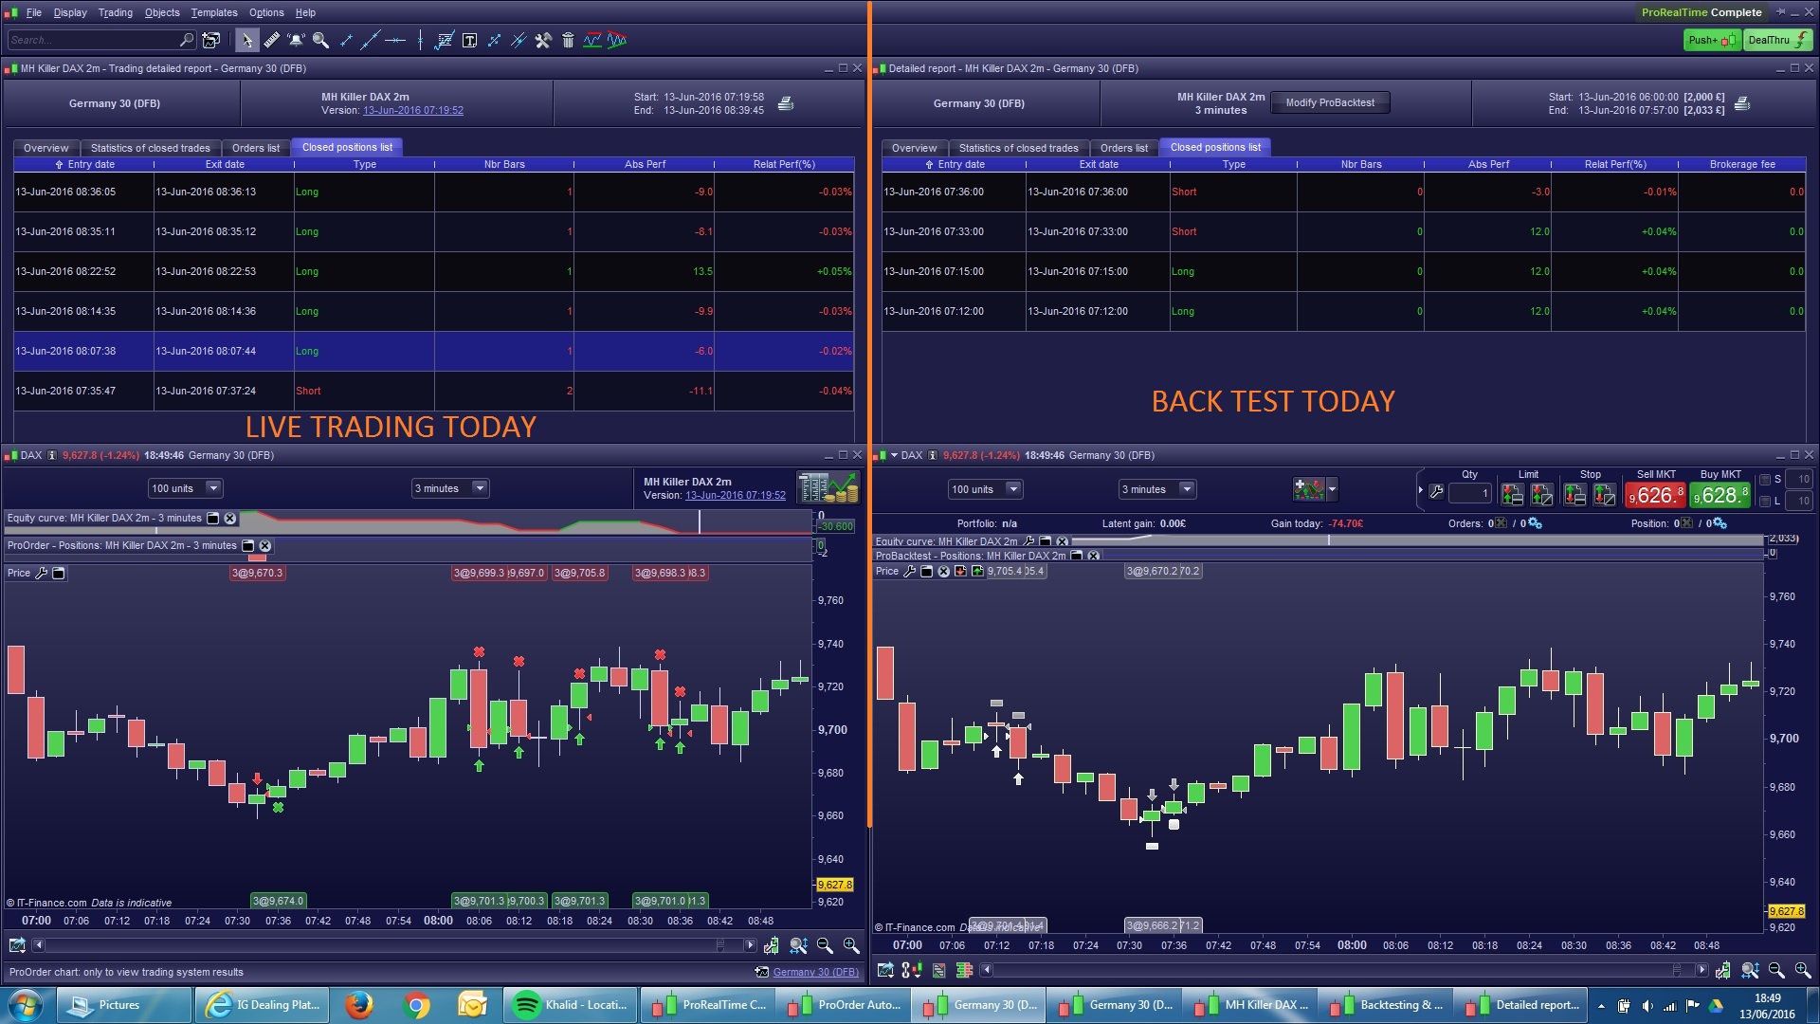Switch to Overview tab in live report

(x=45, y=148)
